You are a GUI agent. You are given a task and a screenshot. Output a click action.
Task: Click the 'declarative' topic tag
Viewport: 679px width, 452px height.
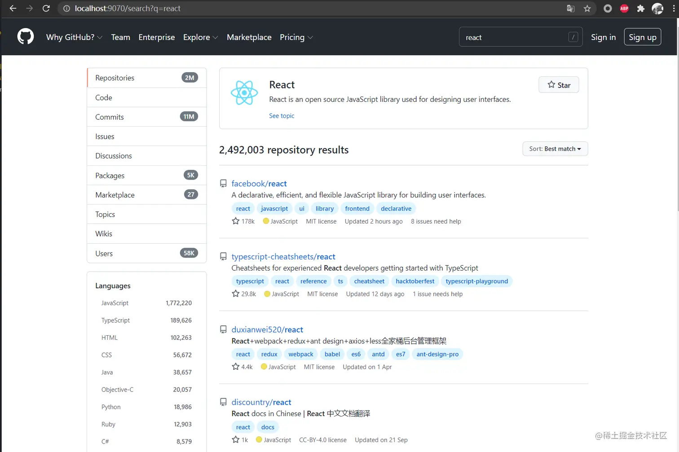tap(396, 208)
